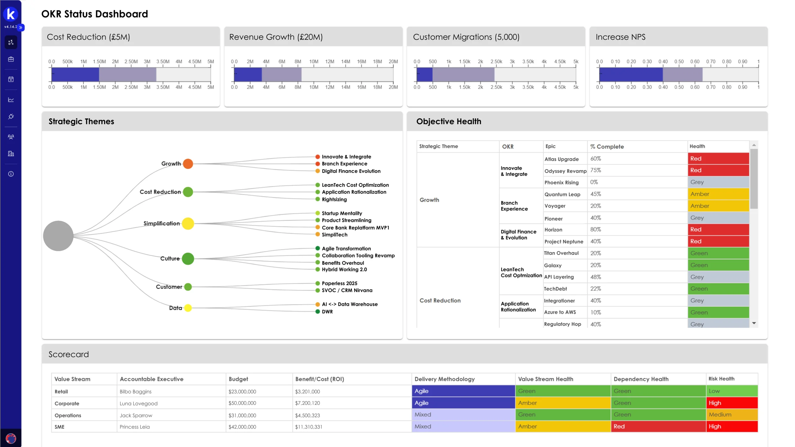Select the grey root node of themes tree
This screenshot has height=447, width=795.
pos(58,236)
